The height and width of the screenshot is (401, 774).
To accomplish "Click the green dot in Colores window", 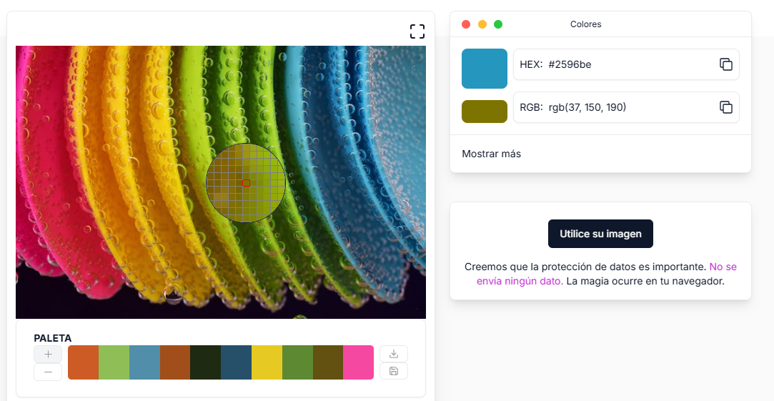I will click(x=498, y=24).
